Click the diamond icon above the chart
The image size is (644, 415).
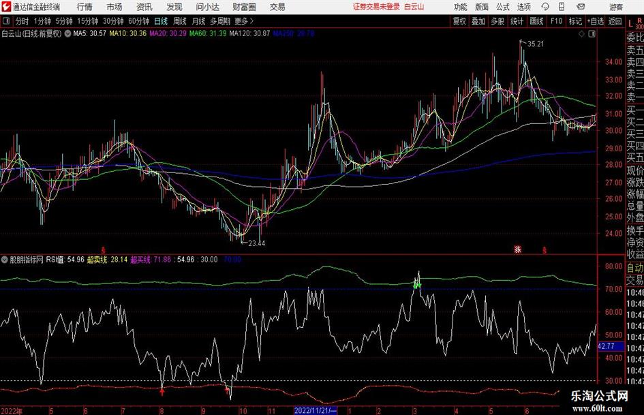tap(581, 34)
